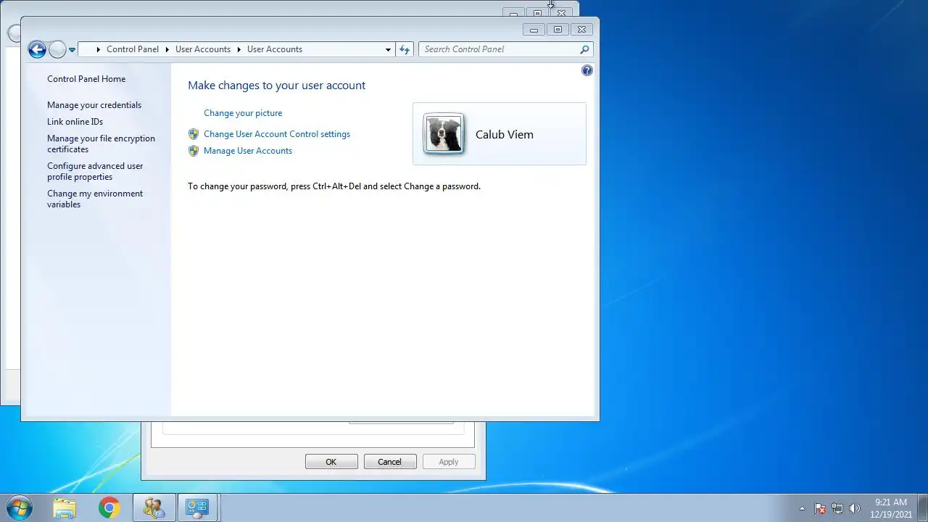
Task: Open the recent pages dropdown arrow
Action: click(72, 50)
